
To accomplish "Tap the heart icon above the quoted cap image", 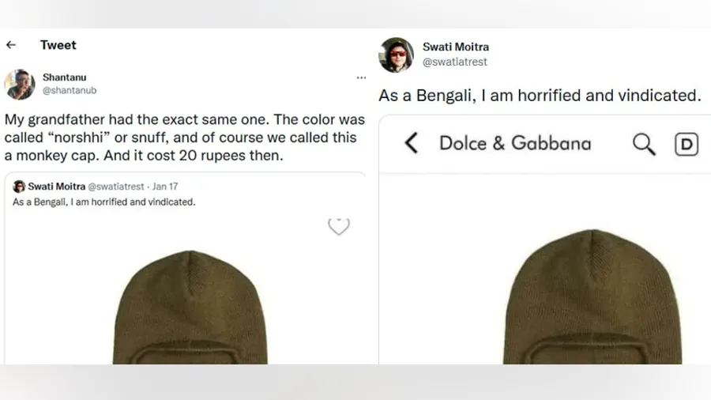I will coord(339,227).
